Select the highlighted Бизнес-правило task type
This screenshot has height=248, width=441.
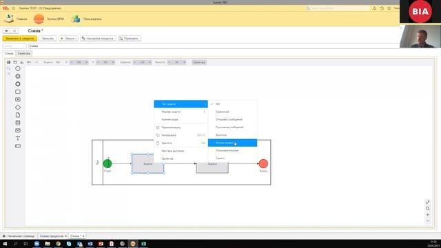[x=233, y=143]
